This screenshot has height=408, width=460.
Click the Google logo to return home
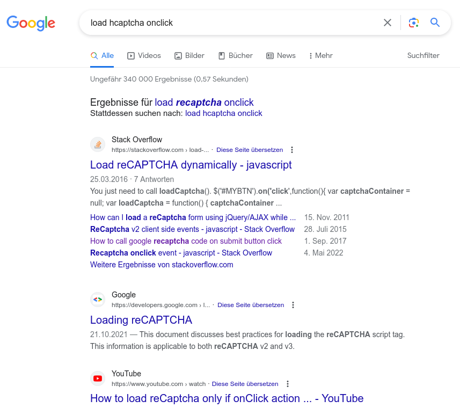click(31, 23)
